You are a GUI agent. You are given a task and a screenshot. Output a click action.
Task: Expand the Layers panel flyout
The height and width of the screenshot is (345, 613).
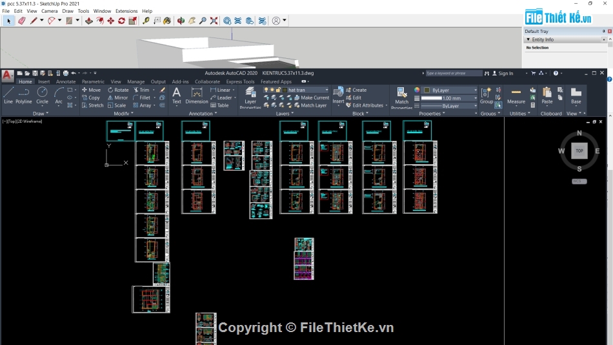(285, 114)
